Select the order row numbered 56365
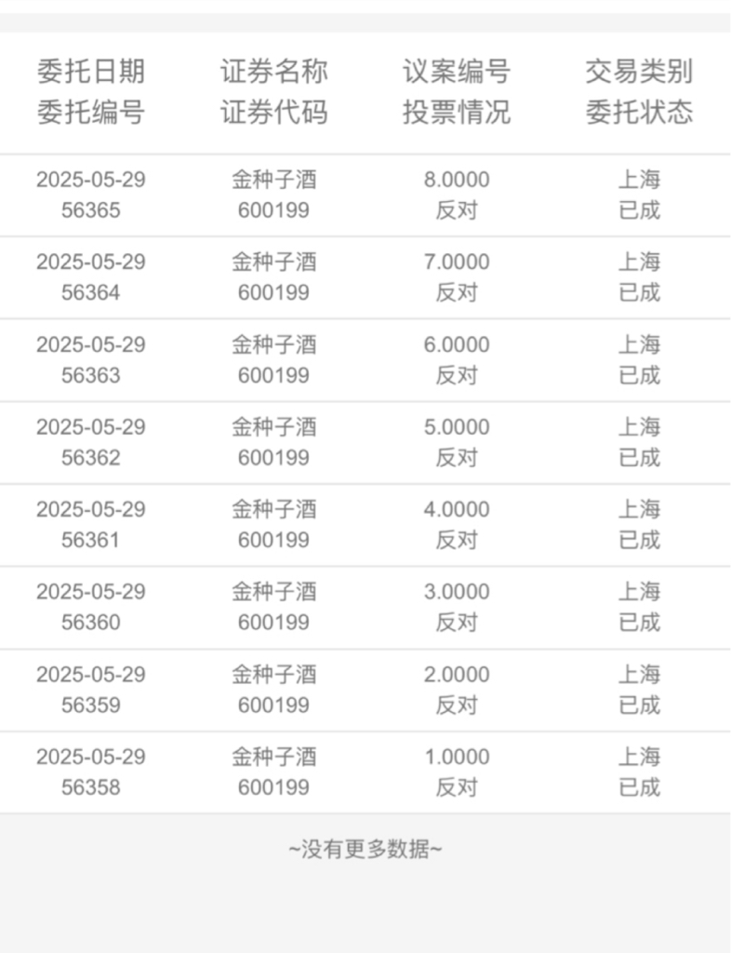The height and width of the screenshot is (953, 731). [x=365, y=195]
